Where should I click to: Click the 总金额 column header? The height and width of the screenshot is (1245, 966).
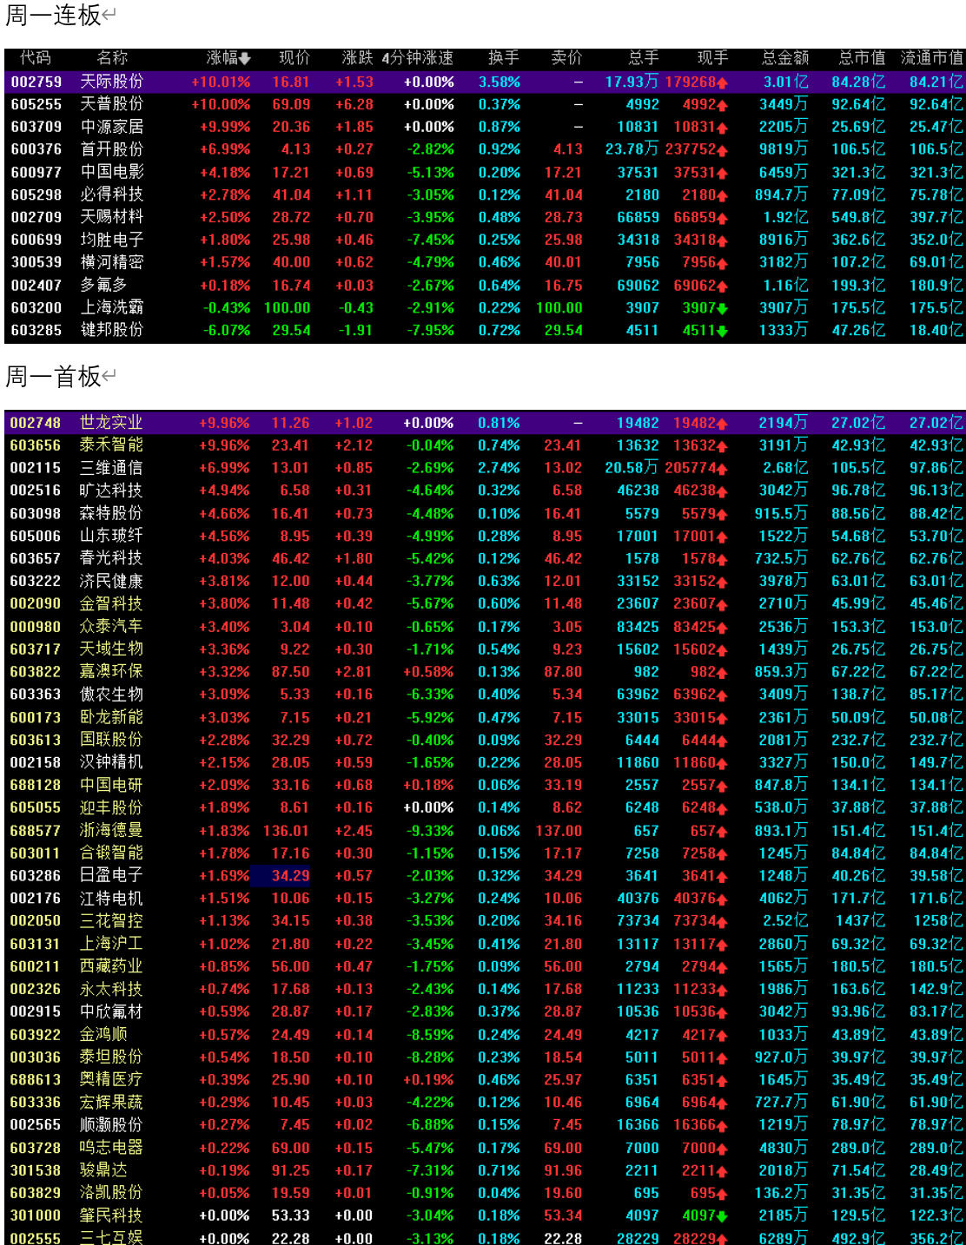(785, 58)
